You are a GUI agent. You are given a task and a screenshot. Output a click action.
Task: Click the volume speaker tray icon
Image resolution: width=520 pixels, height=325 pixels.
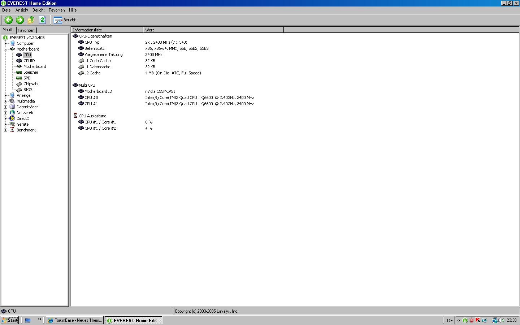coord(501,320)
